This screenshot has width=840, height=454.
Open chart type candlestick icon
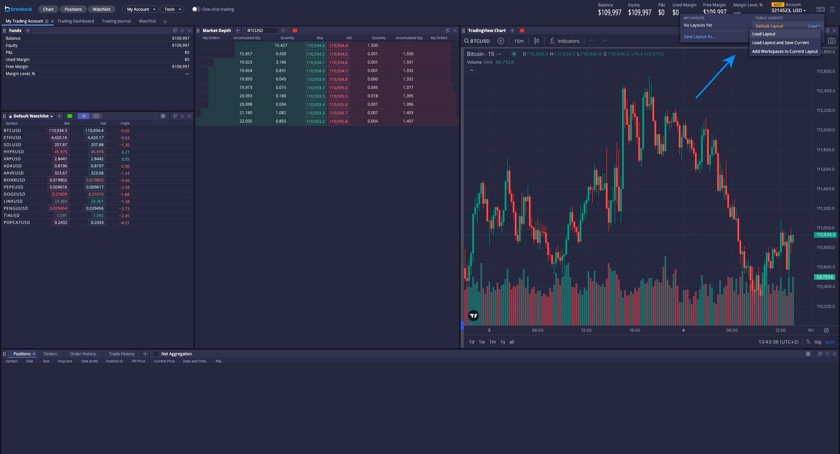pyautogui.click(x=536, y=41)
